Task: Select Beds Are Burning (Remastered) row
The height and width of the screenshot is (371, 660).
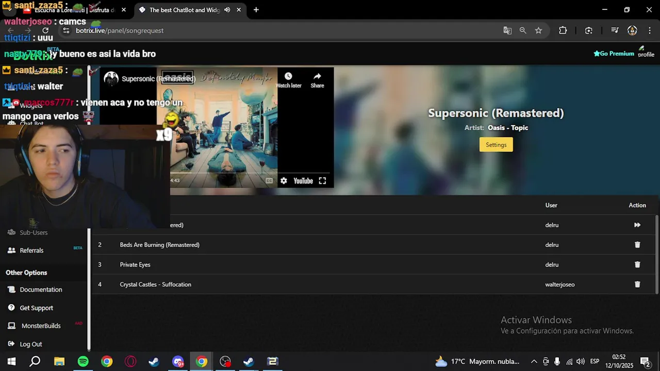Action: pos(373,245)
